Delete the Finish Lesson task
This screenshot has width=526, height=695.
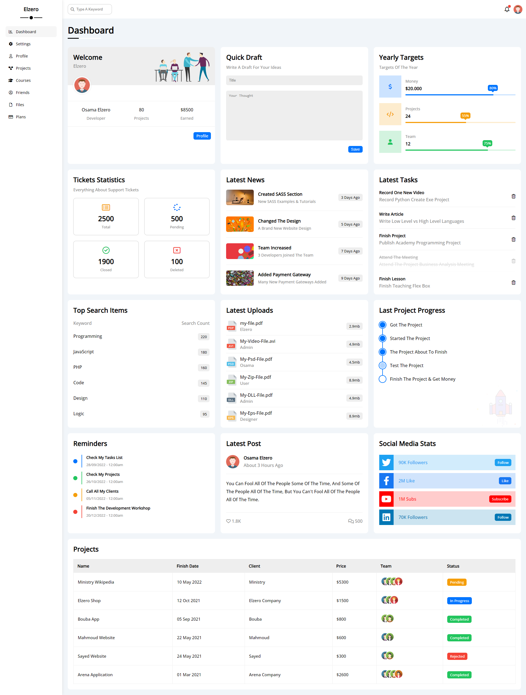click(513, 283)
